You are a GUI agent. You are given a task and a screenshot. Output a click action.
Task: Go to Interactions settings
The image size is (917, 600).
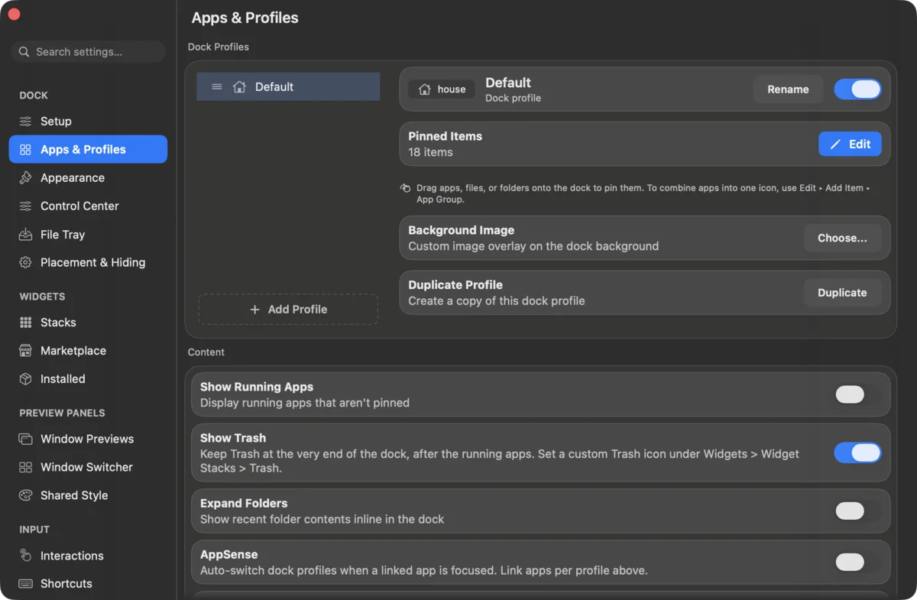click(x=88, y=556)
